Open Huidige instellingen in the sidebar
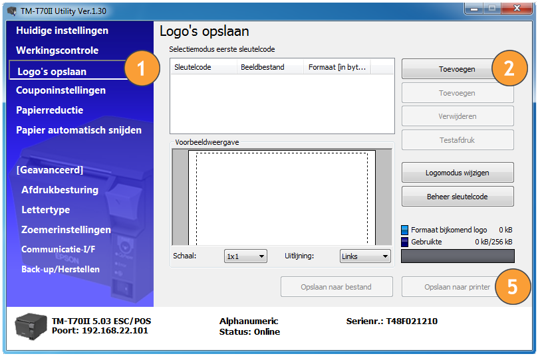Viewport: 538px width, 356px height. pyautogui.click(x=62, y=31)
